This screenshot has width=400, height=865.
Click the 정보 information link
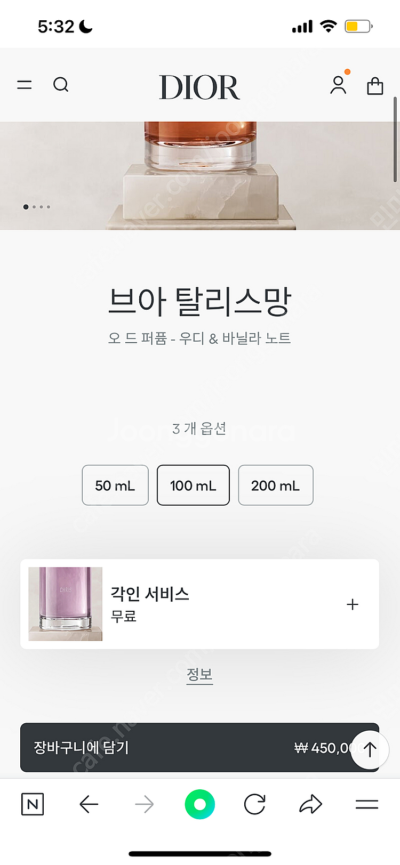pos(199,675)
